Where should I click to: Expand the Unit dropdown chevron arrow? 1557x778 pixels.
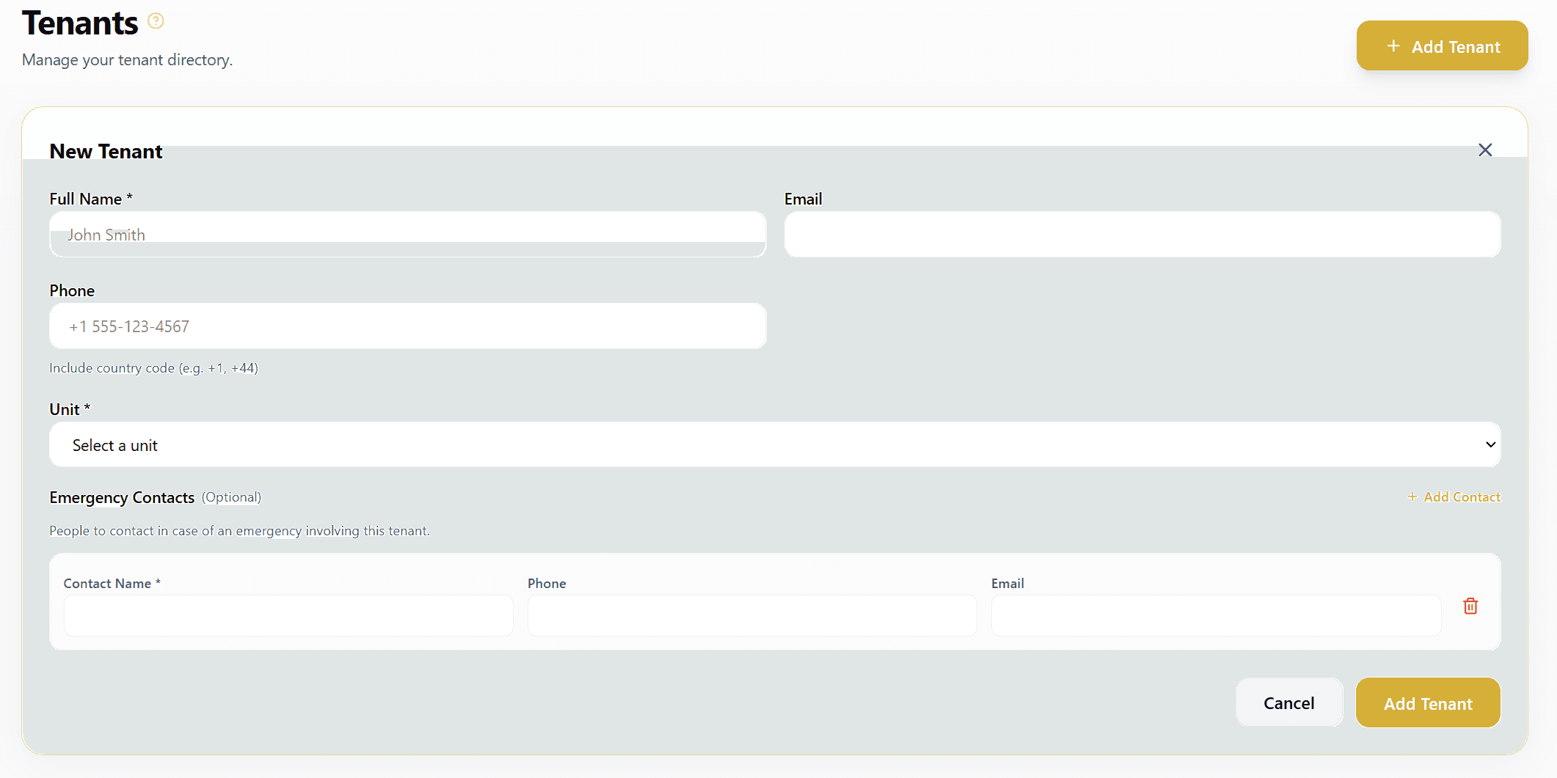tap(1489, 445)
